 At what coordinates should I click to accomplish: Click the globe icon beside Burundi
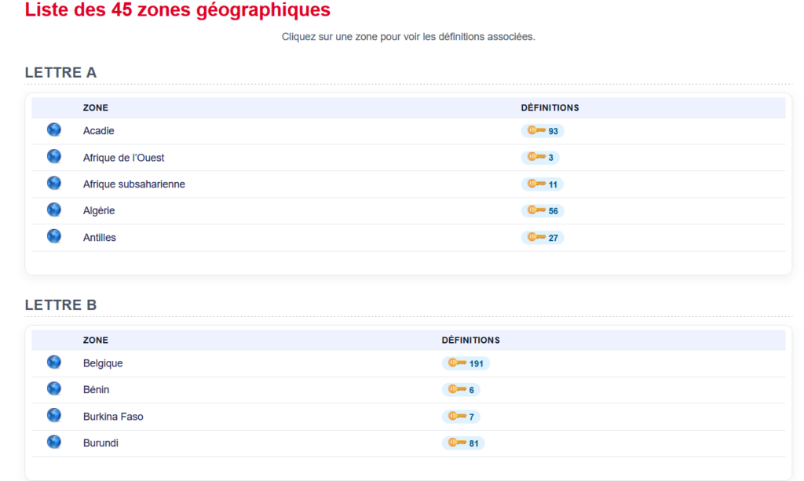54,442
